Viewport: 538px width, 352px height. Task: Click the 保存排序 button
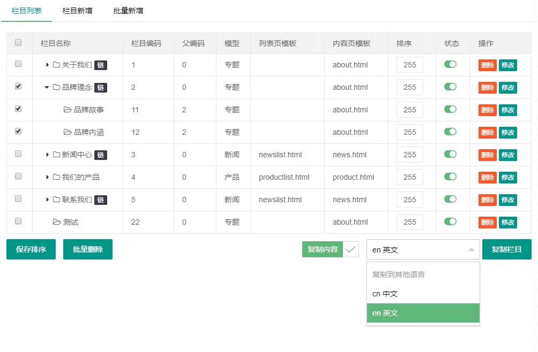(31, 249)
